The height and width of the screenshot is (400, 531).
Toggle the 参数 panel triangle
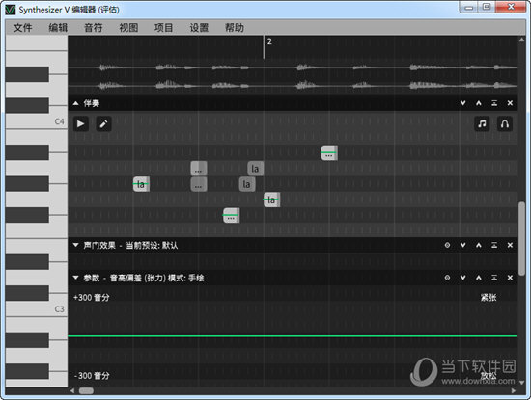(76, 278)
